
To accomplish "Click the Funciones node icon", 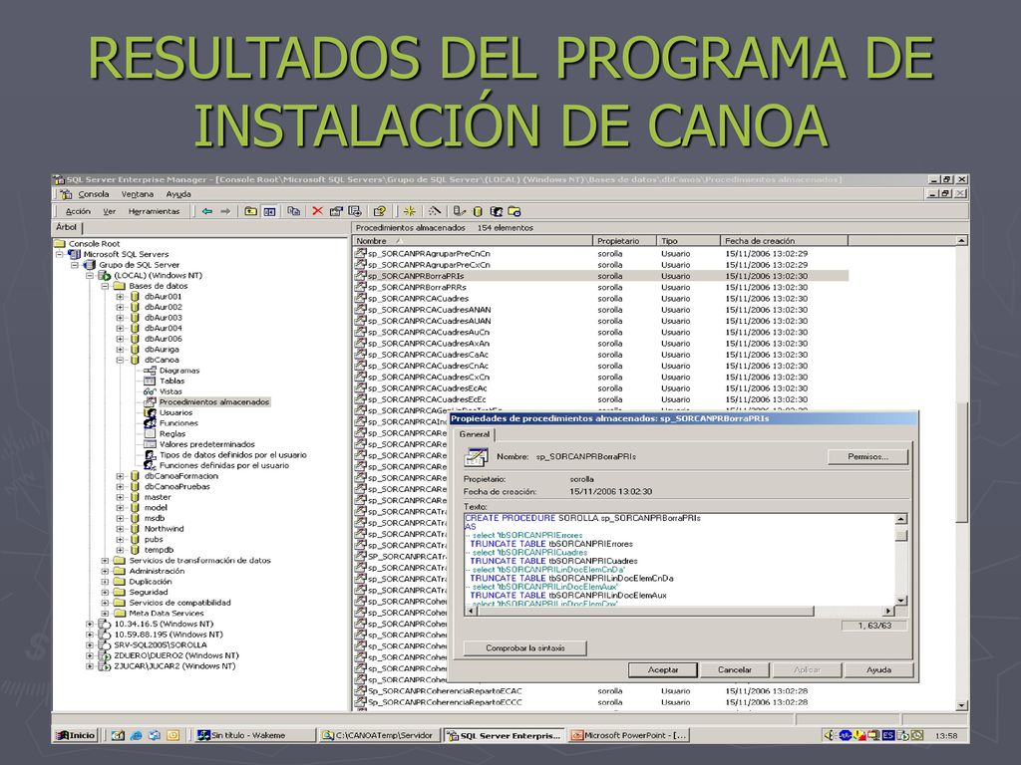I will point(150,422).
